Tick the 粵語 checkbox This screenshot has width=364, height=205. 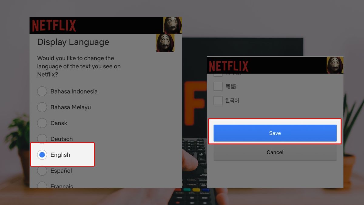(x=218, y=87)
